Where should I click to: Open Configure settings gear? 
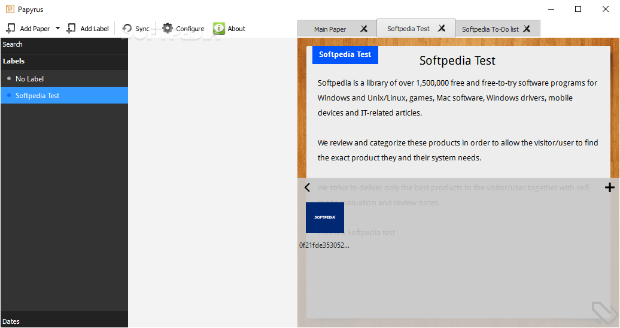168,28
